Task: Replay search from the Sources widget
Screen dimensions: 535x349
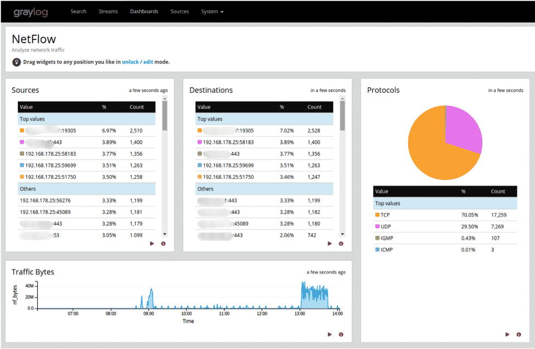Action: pyautogui.click(x=152, y=244)
